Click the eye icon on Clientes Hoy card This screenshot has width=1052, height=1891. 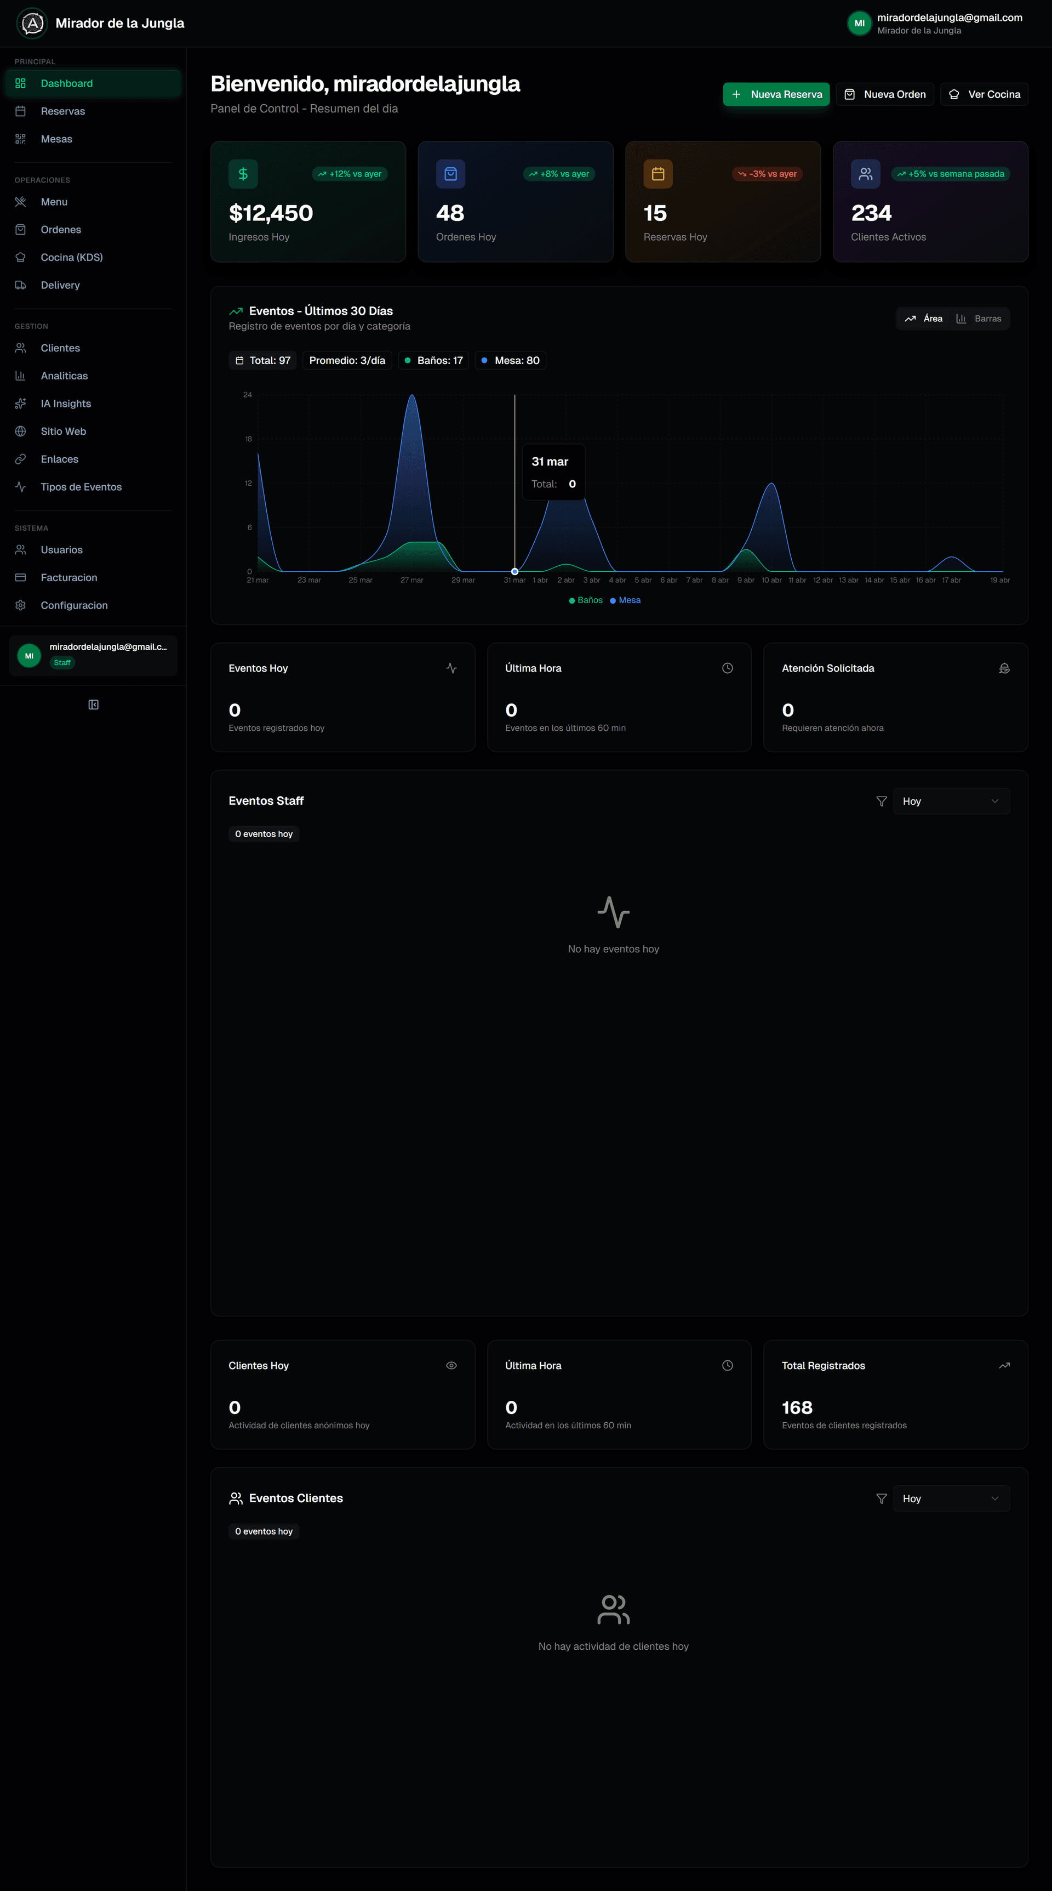click(x=451, y=1365)
